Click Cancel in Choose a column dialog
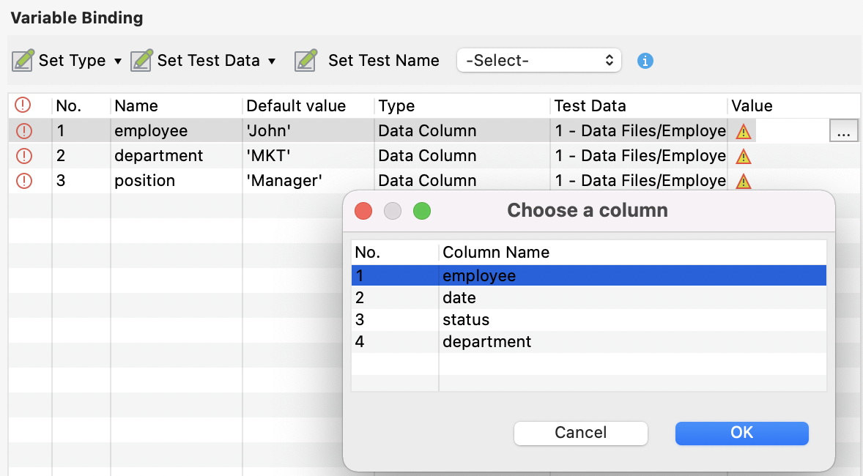Image resolution: width=863 pixels, height=476 pixels. (580, 433)
